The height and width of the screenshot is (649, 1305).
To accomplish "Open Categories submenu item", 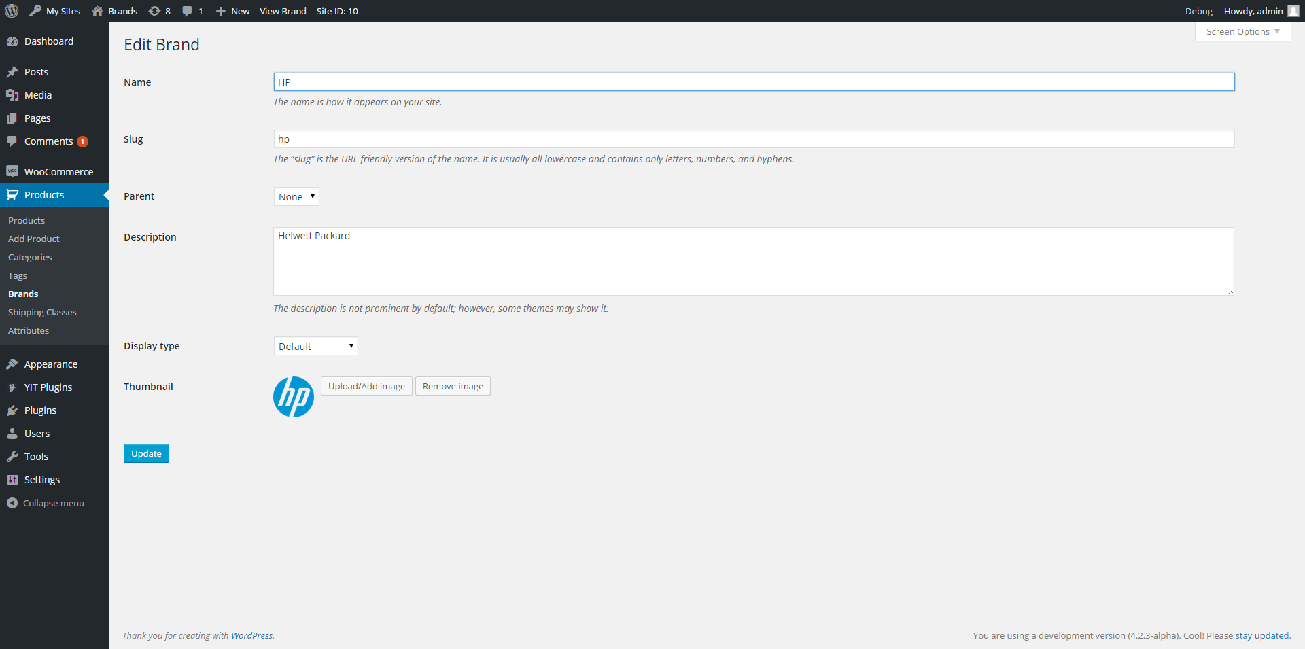I will pyautogui.click(x=30, y=257).
